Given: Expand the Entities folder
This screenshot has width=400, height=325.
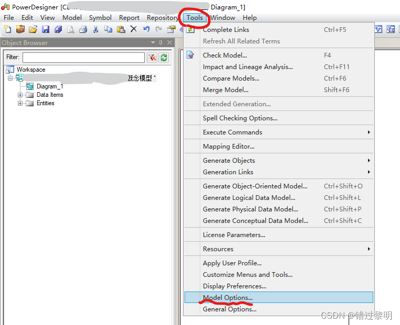Looking at the screenshot, I should coord(20,103).
